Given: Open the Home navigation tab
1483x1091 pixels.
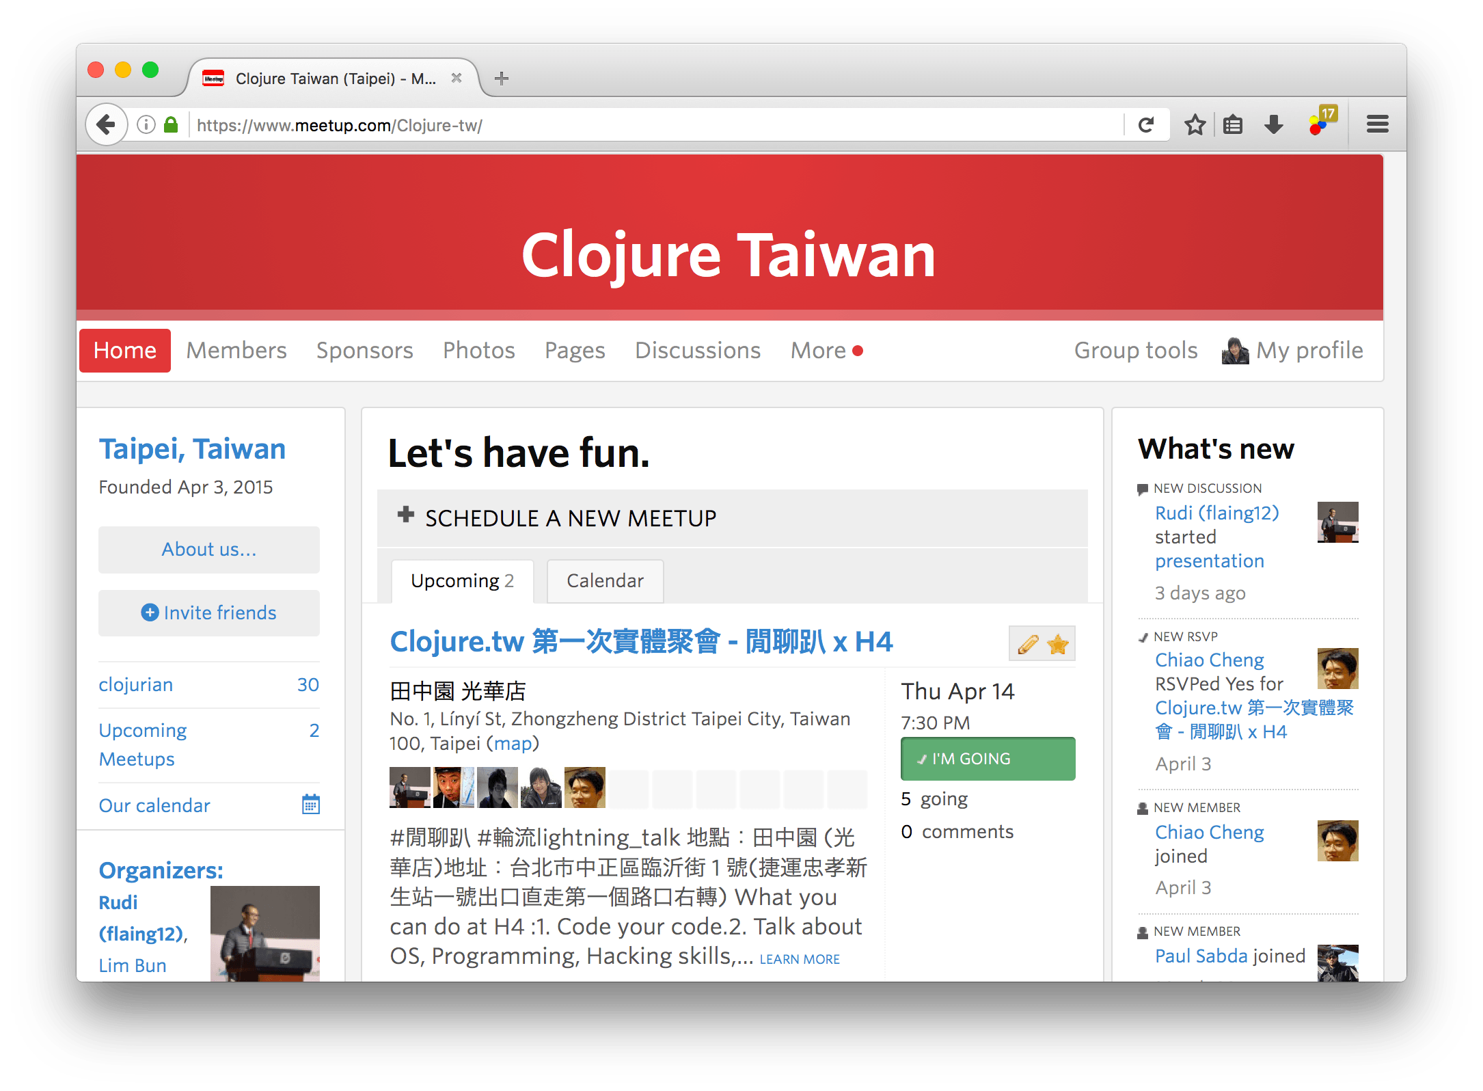Looking at the screenshot, I should click(125, 351).
